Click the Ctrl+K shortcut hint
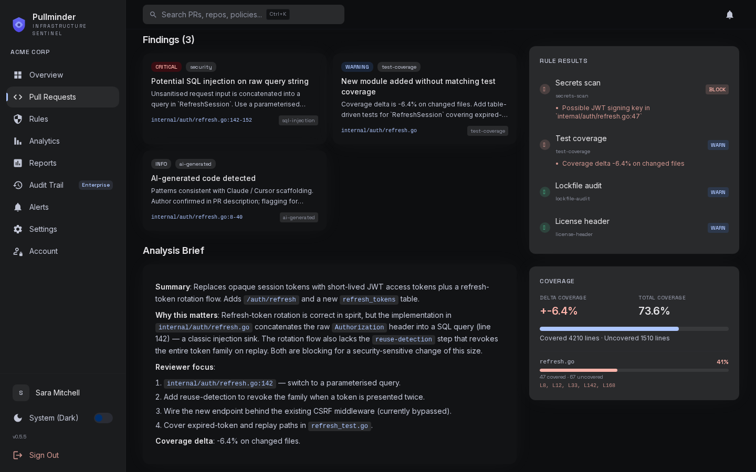Image resolution: width=756 pixels, height=472 pixels. [x=278, y=14]
